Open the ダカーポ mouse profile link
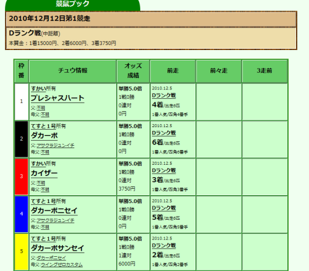 tap(44, 136)
